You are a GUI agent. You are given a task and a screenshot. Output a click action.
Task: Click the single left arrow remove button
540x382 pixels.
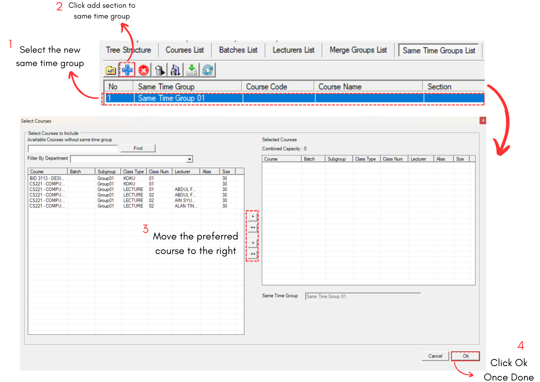click(x=253, y=243)
